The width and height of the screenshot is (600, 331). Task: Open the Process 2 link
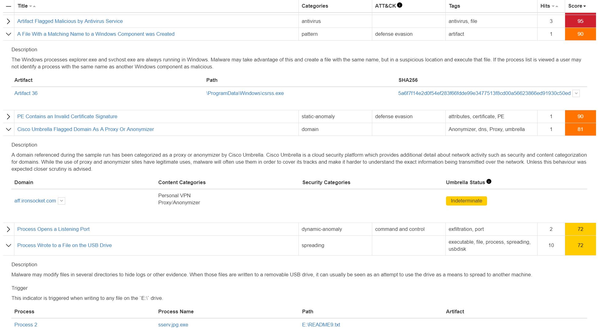tap(26, 325)
